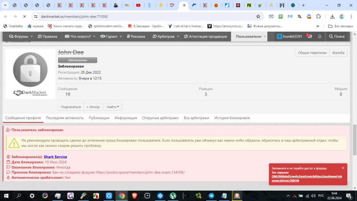Click the mail envelope extension icon

[x=271, y=17]
